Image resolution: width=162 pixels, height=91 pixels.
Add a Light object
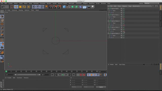pyautogui.click(x=93, y=7)
